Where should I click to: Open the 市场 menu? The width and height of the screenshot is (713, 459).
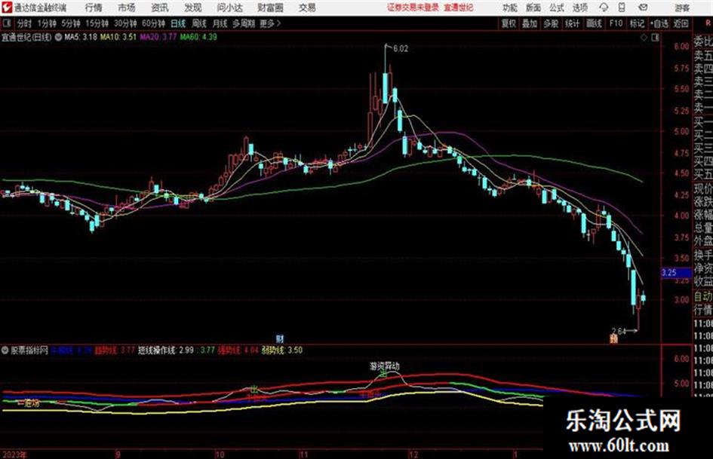click(127, 8)
